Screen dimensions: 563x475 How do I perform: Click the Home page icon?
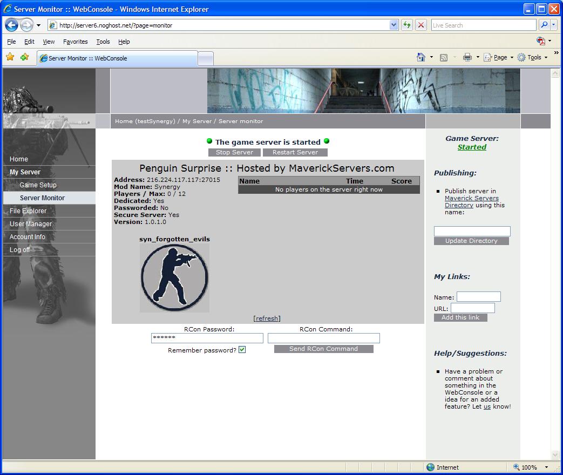click(x=421, y=57)
